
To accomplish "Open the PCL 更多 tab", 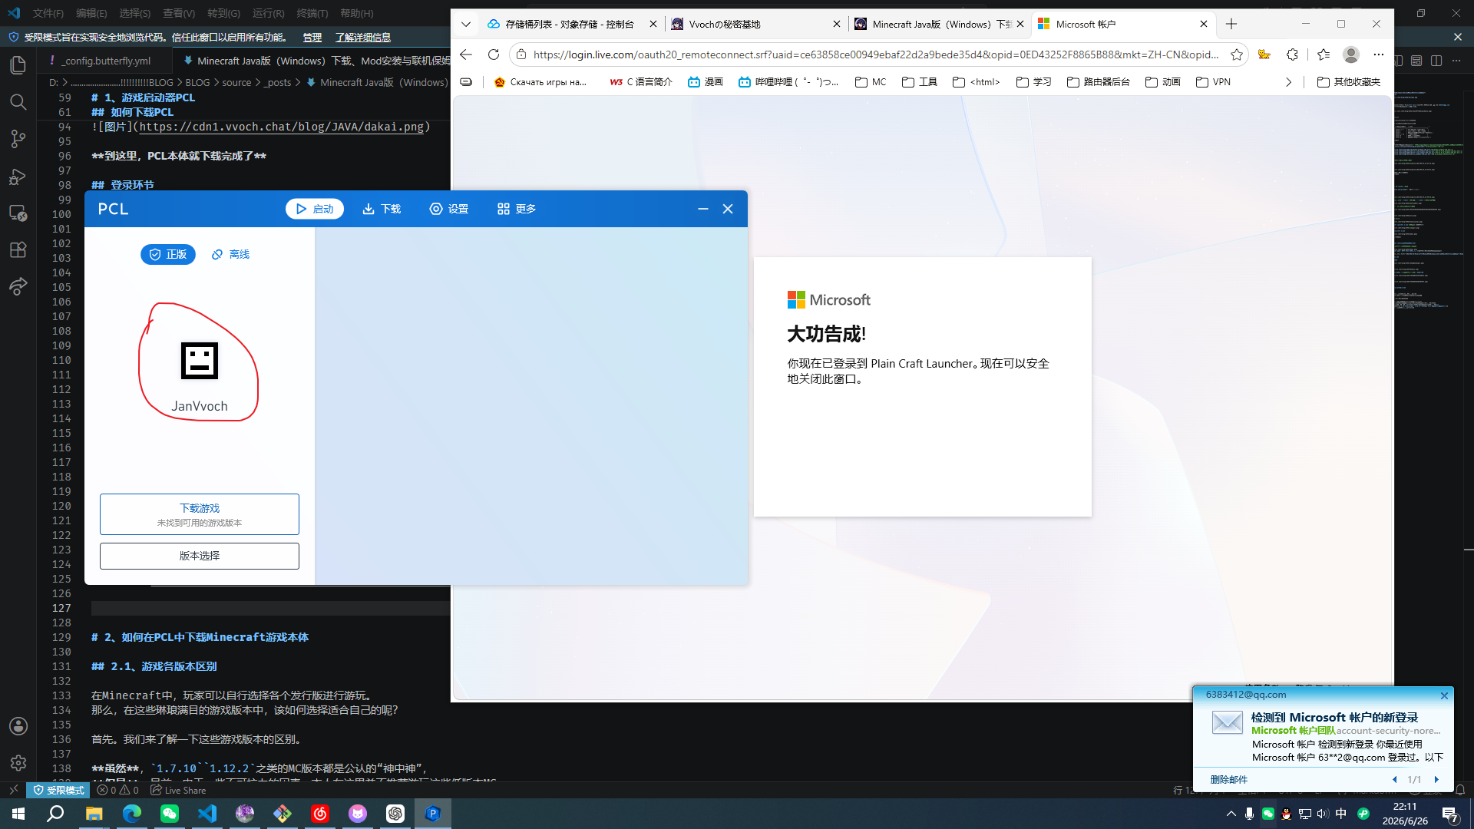I will (517, 209).
